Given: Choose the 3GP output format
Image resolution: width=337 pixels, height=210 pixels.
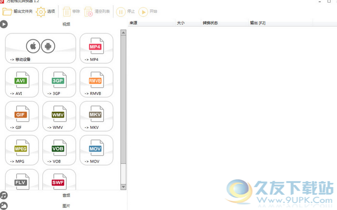Looking at the screenshot, I should point(59,82).
